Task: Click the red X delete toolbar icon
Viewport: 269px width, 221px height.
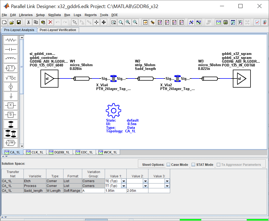Action: (x=50, y=22)
